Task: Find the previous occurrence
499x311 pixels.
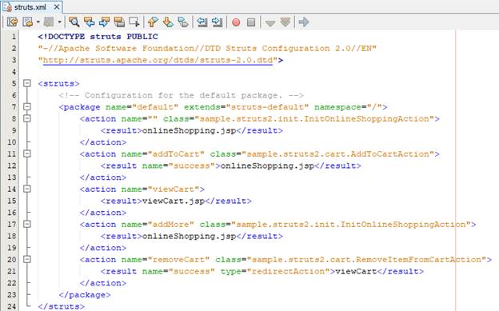Action: coord(89,22)
